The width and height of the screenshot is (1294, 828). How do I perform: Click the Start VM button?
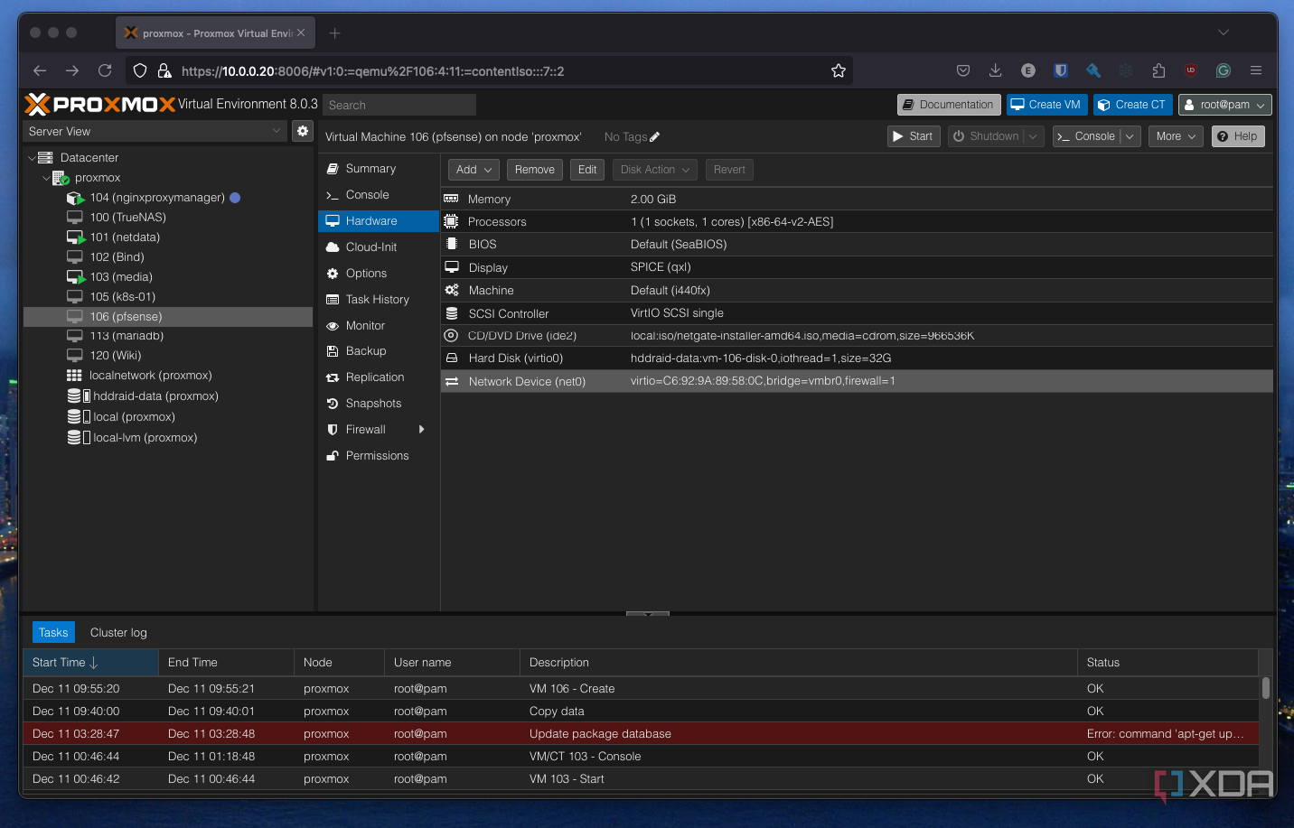coord(914,136)
